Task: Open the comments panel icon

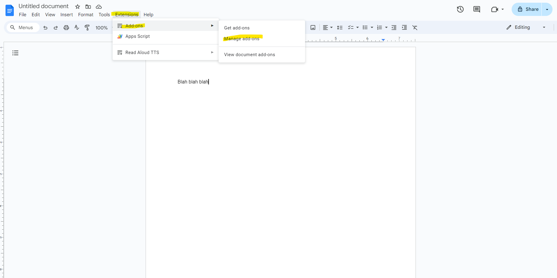Action: [x=477, y=9]
